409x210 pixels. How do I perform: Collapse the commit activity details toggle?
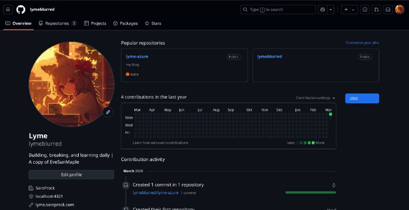[x=333, y=185]
